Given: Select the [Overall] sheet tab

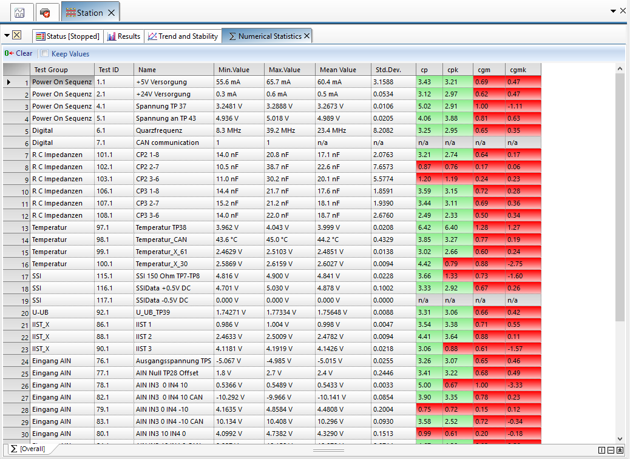Looking at the screenshot, I should 28,449.
